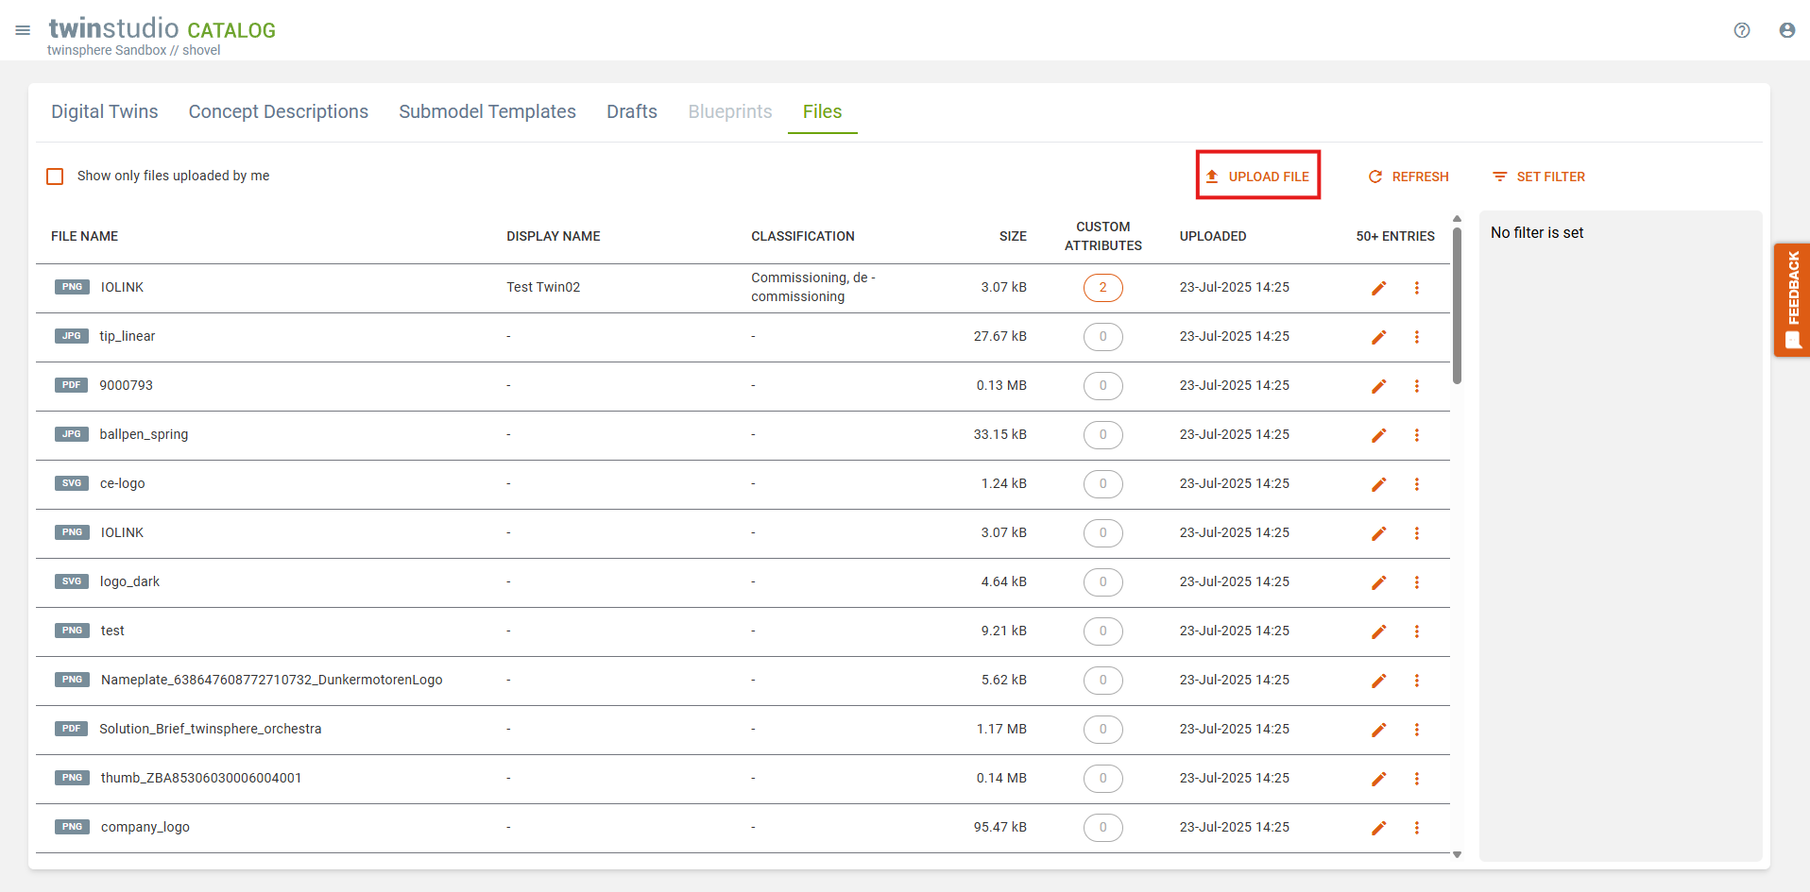Enable Show only files uploaded by me

point(56,177)
